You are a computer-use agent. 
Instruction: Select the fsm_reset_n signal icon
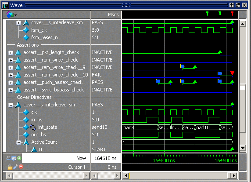coord(26,37)
